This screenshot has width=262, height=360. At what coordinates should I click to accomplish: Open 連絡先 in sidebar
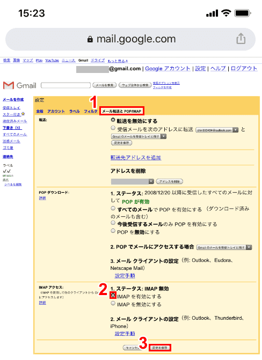point(8,157)
